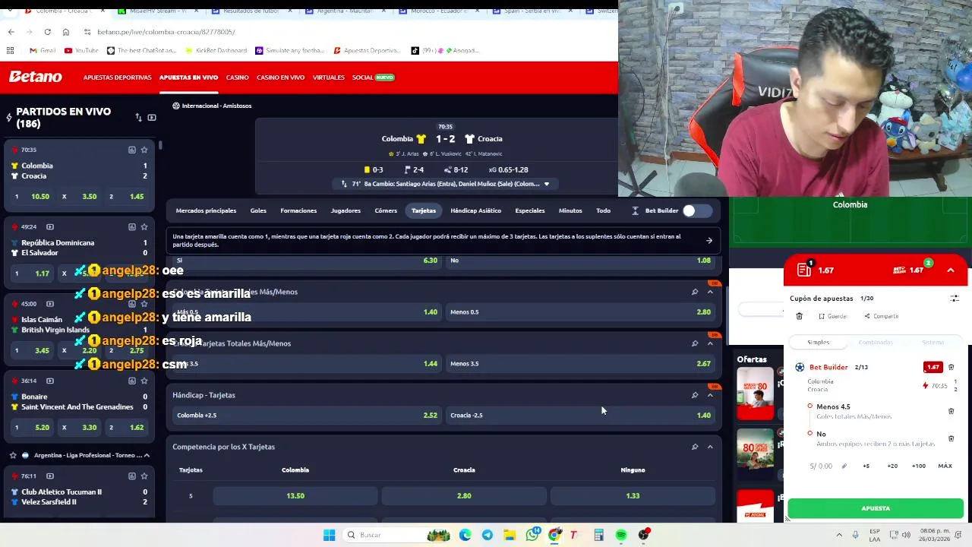Image resolution: width=972 pixels, height=547 pixels.
Task: Open Club Atletico Tucuman II match
Action: pos(61,492)
